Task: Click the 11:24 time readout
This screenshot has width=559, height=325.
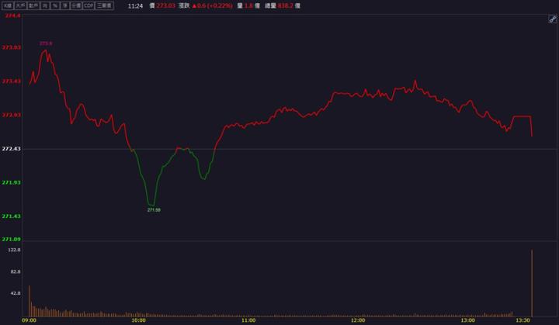Action: pos(135,6)
